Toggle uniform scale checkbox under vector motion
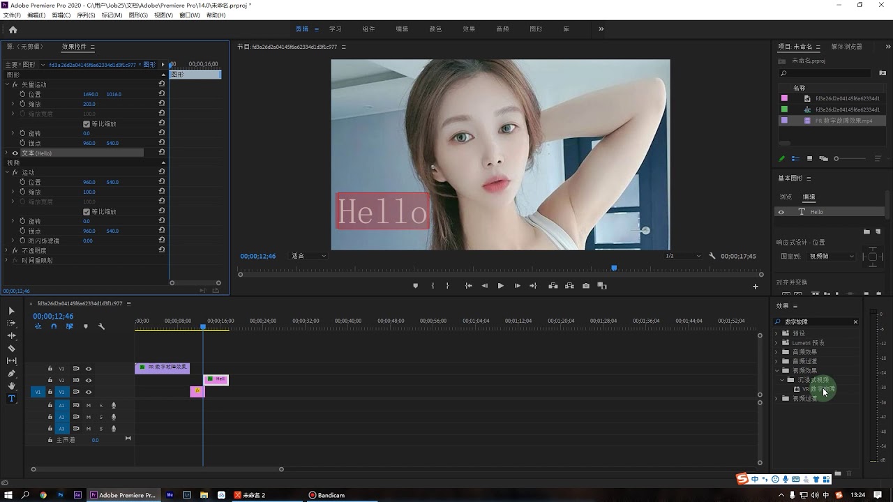The height and width of the screenshot is (502, 893). (87, 124)
